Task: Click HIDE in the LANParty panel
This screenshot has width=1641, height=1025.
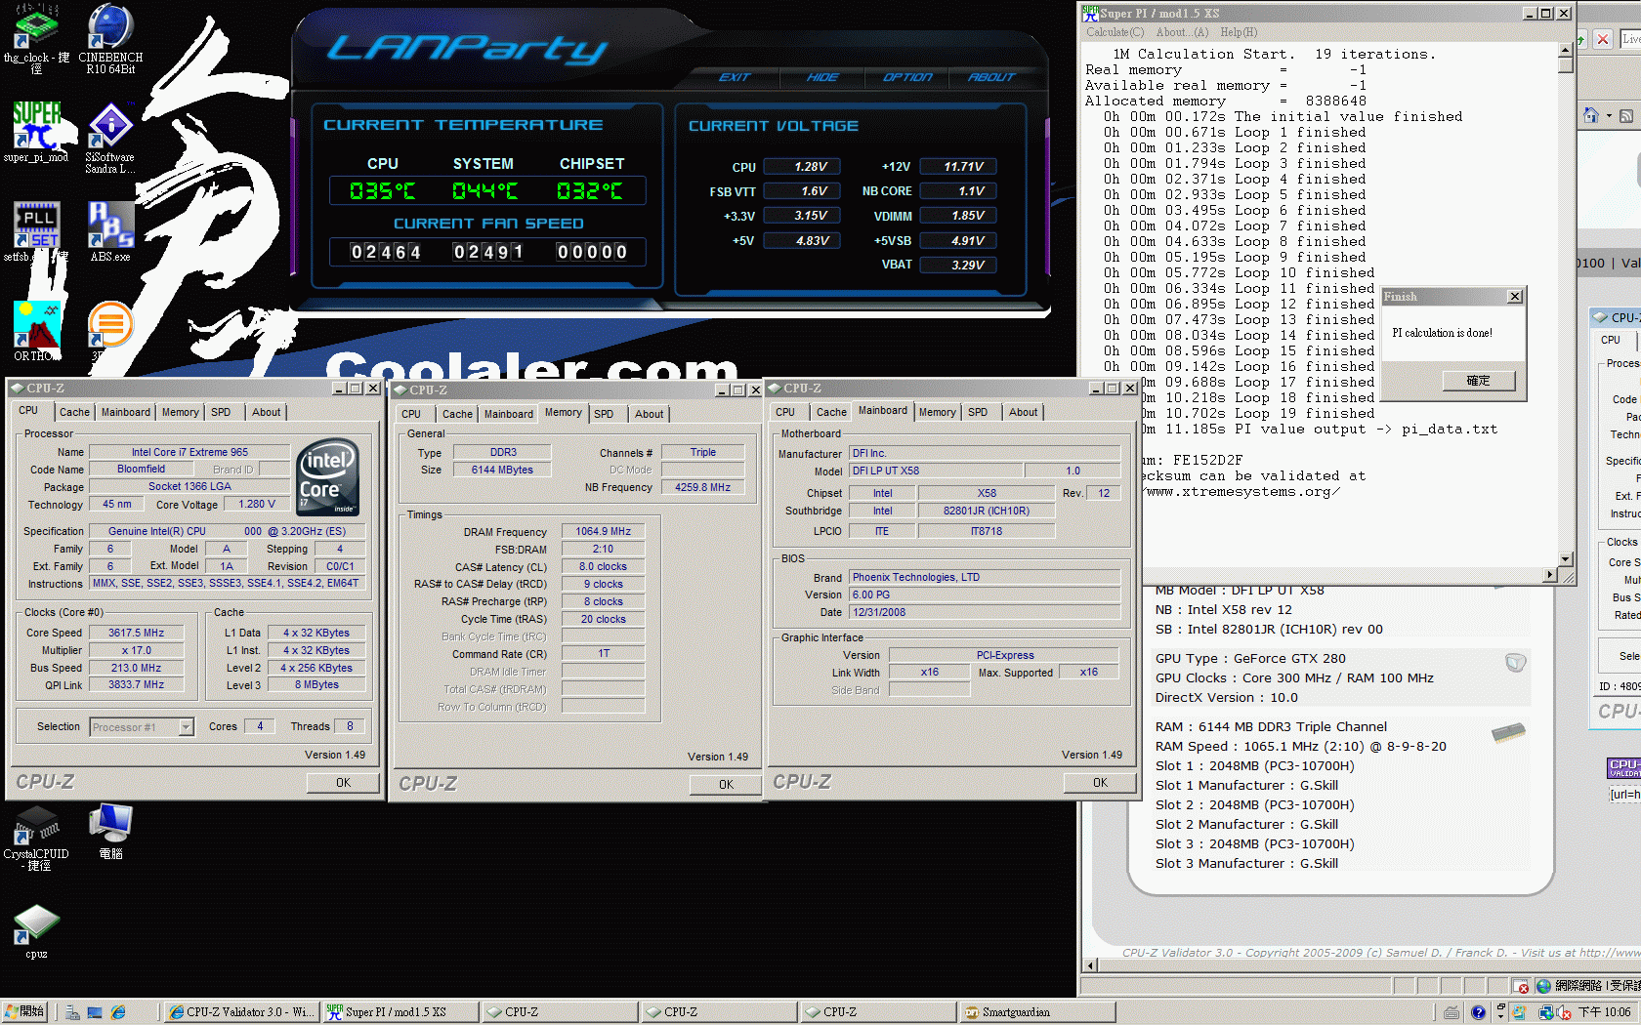Action: point(821,77)
